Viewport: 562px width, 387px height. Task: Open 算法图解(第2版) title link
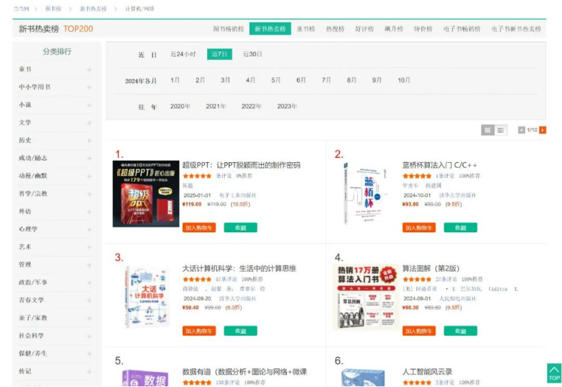point(431,268)
